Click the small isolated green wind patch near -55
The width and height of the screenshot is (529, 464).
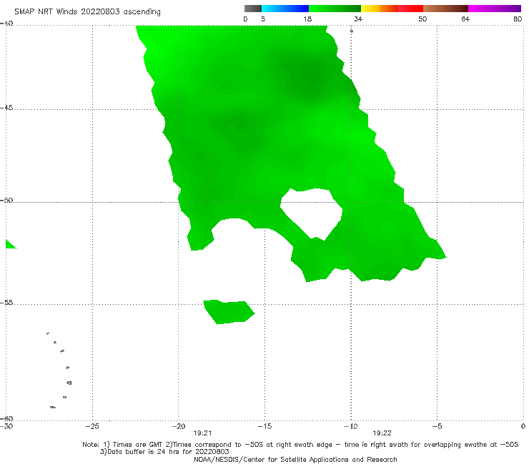coord(229,312)
